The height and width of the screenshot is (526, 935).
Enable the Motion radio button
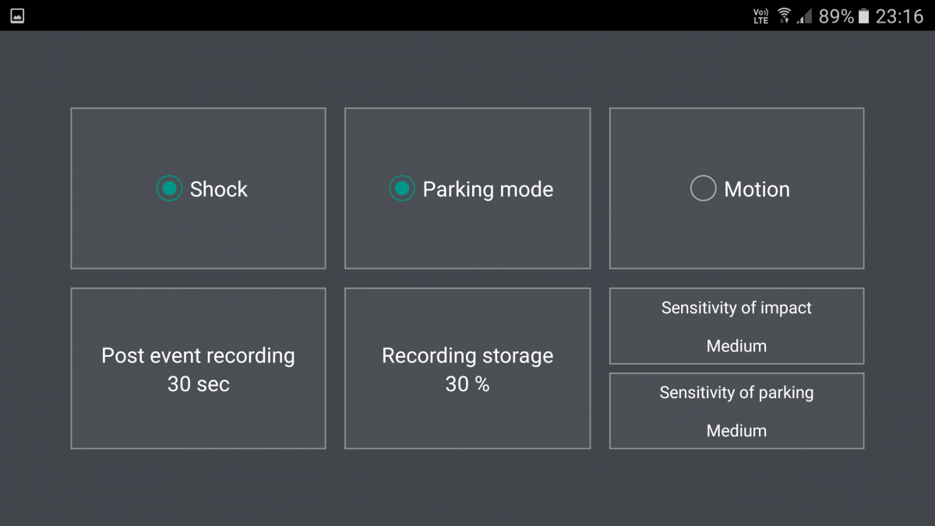[703, 189]
